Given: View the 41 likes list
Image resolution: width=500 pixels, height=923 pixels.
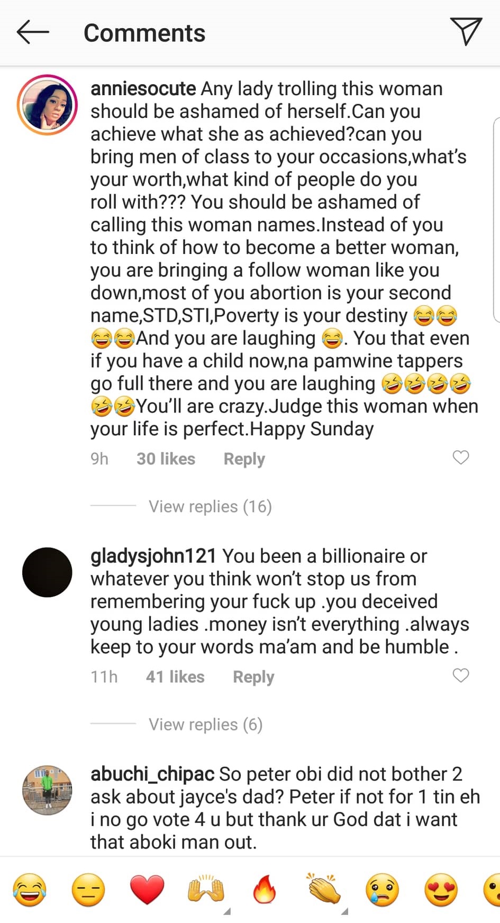Looking at the screenshot, I should click(x=175, y=677).
